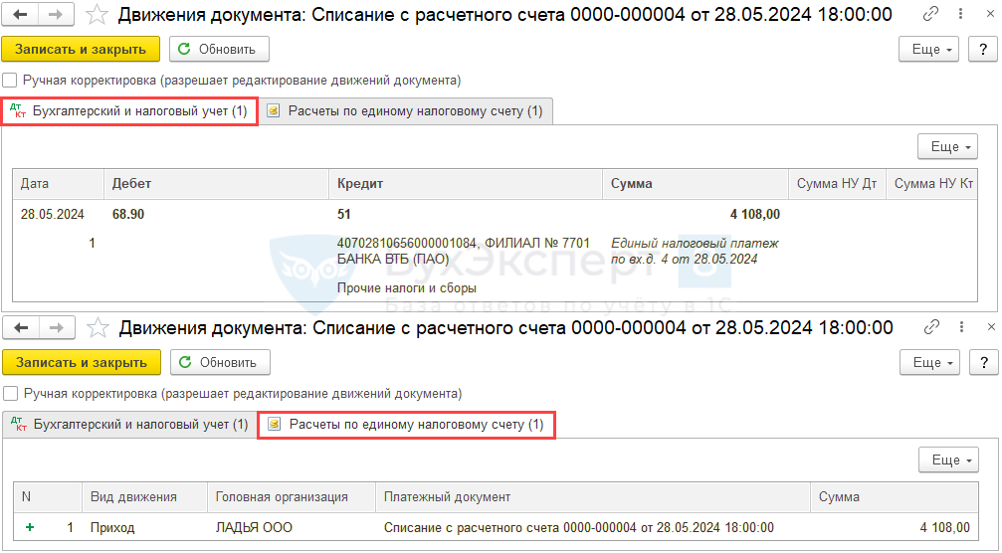This screenshot has width=1002, height=553.
Task: Click Кредит column header
Action: (x=466, y=184)
